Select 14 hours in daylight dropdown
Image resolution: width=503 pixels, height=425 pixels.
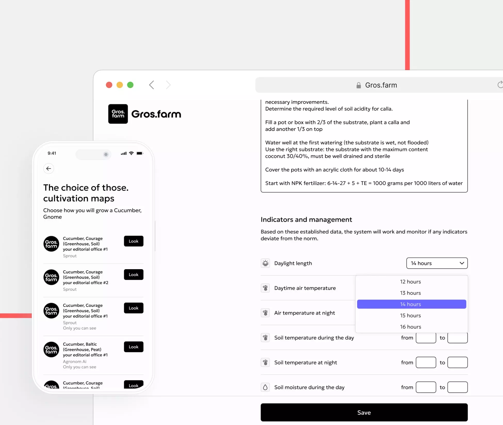[410, 304]
